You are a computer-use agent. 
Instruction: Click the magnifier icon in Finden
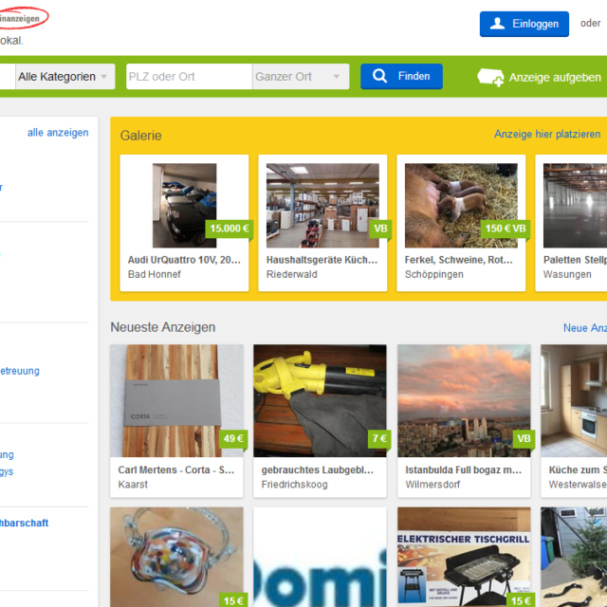coord(379,76)
